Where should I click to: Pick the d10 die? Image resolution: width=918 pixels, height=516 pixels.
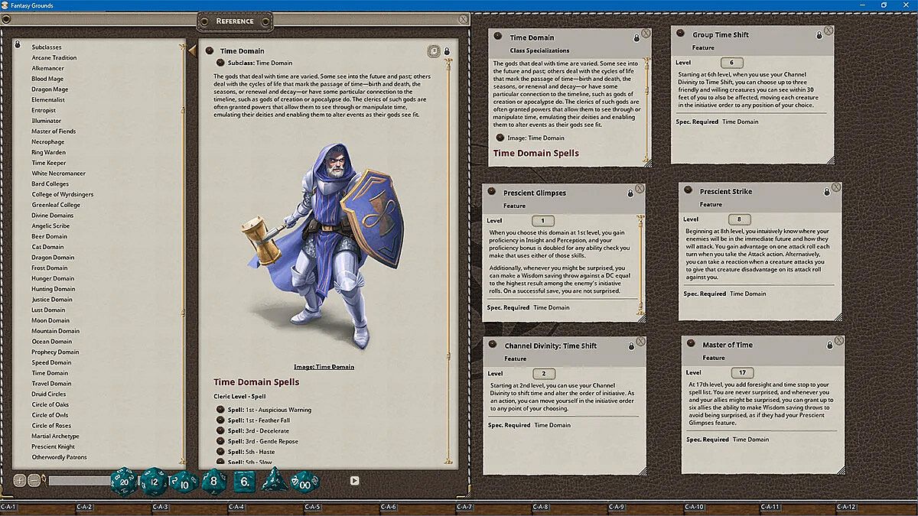click(184, 482)
